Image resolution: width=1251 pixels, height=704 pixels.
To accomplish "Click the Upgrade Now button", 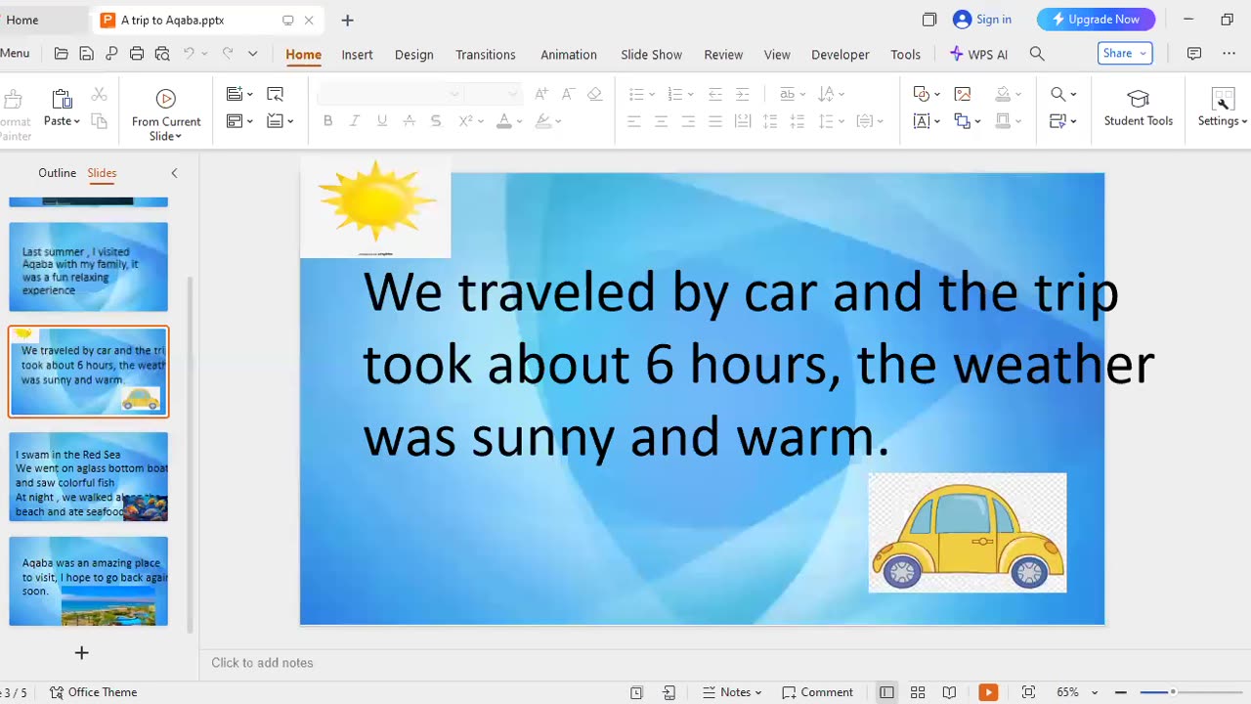I will pos(1096,20).
